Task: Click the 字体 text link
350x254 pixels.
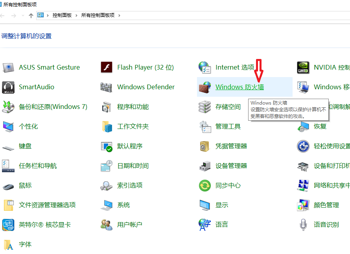Action: coord(25,245)
